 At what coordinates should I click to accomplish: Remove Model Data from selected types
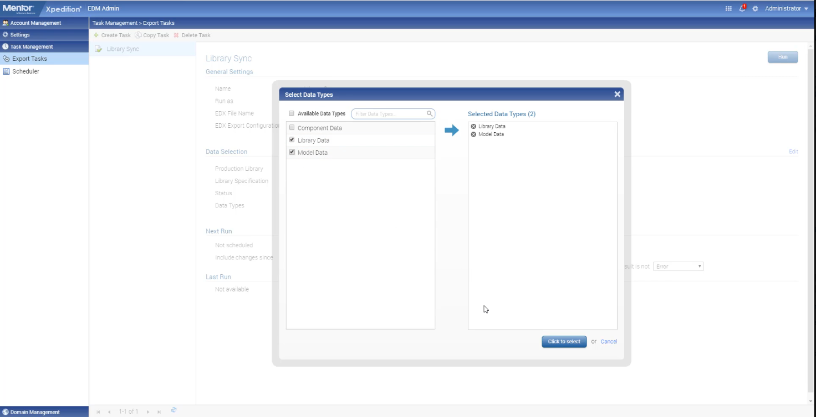[x=473, y=134]
